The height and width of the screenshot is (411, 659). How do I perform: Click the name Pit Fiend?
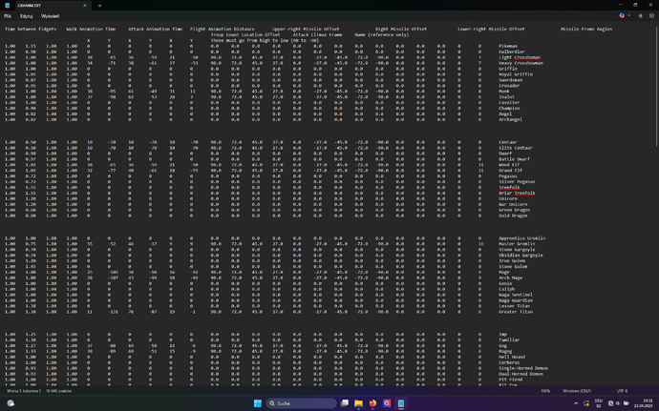coord(511,380)
